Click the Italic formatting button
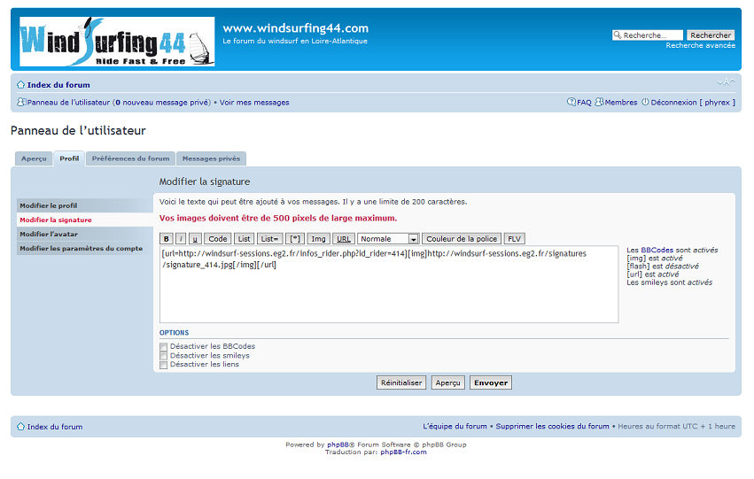The height and width of the screenshot is (479, 754). pyautogui.click(x=181, y=239)
